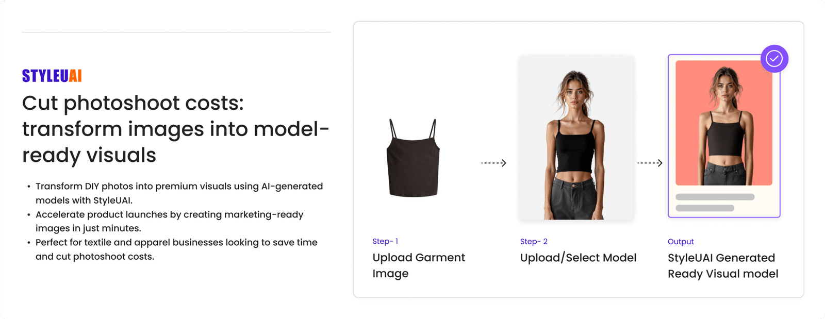Image resolution: width=825 pixels, height=319 pixels.
Task: Open the coral-background output model image
Action: [x=724, y=123]
